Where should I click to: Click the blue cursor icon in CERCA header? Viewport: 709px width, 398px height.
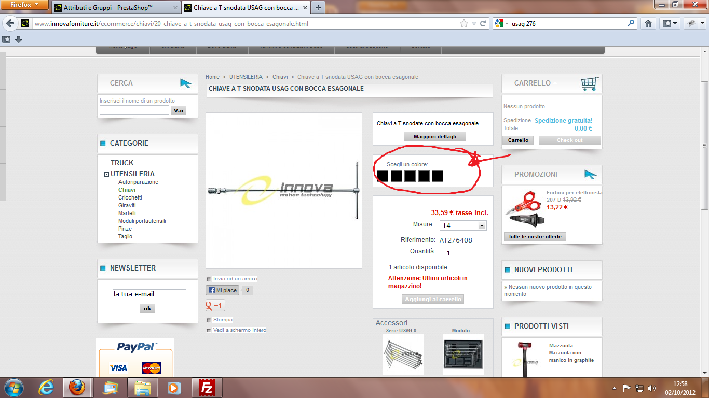pyautogui.click(x=186, y=83)
